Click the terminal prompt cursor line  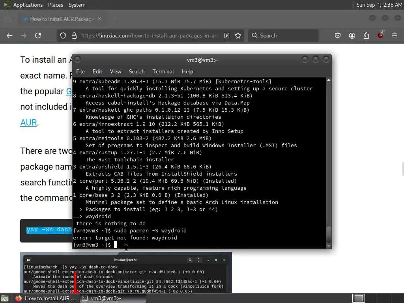click(x=95, y=245)
